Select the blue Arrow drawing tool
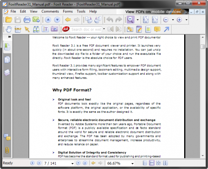The image size is (208, 169). (x=166, y=29)
